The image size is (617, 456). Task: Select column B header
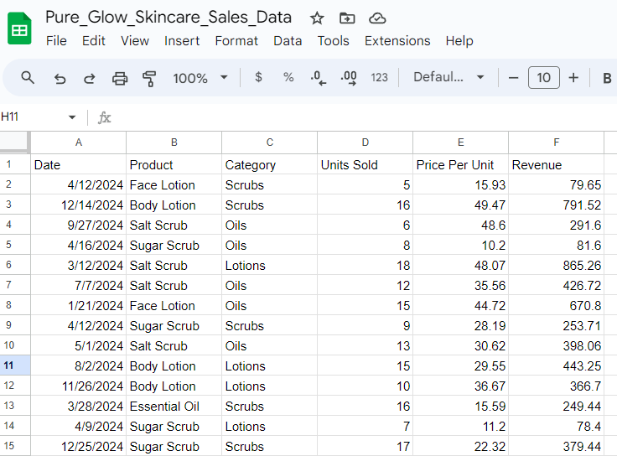(174, 142)
